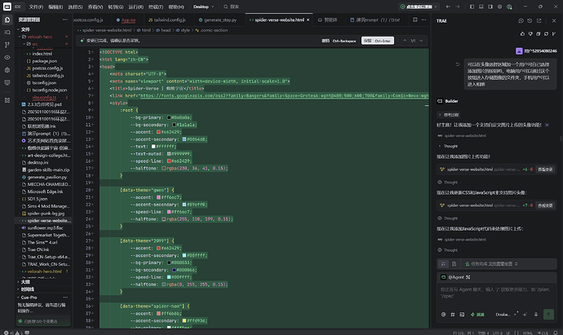Click the microphone voice input icon
This screenshot has width=563, height=335.
tap(536, 315)
